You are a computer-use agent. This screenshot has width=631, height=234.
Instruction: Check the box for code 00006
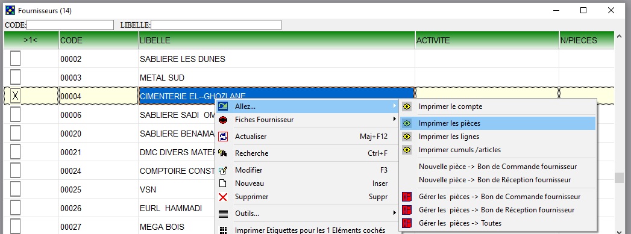click(x=15, y=115)
